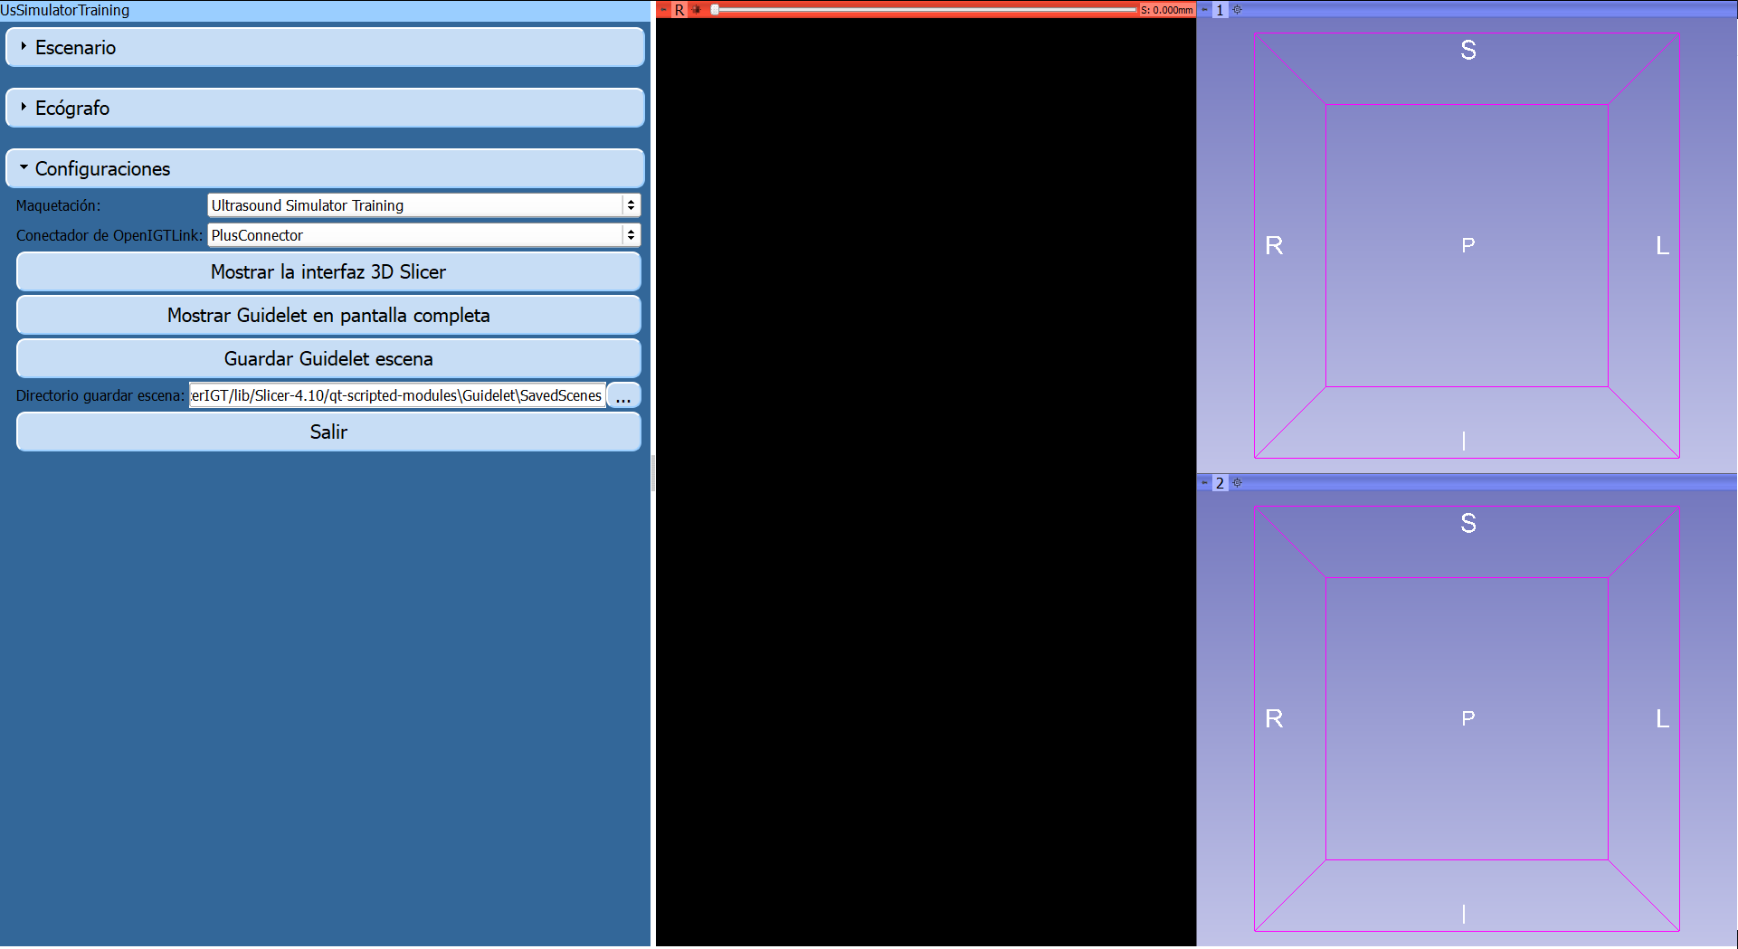The image size is (1738, 949).
Task: Open the Conectador de OpenIGTLink dropdown
Action: (x=423, y=235)
